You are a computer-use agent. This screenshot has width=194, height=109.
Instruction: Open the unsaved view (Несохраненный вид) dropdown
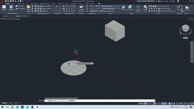coord(110,8)
